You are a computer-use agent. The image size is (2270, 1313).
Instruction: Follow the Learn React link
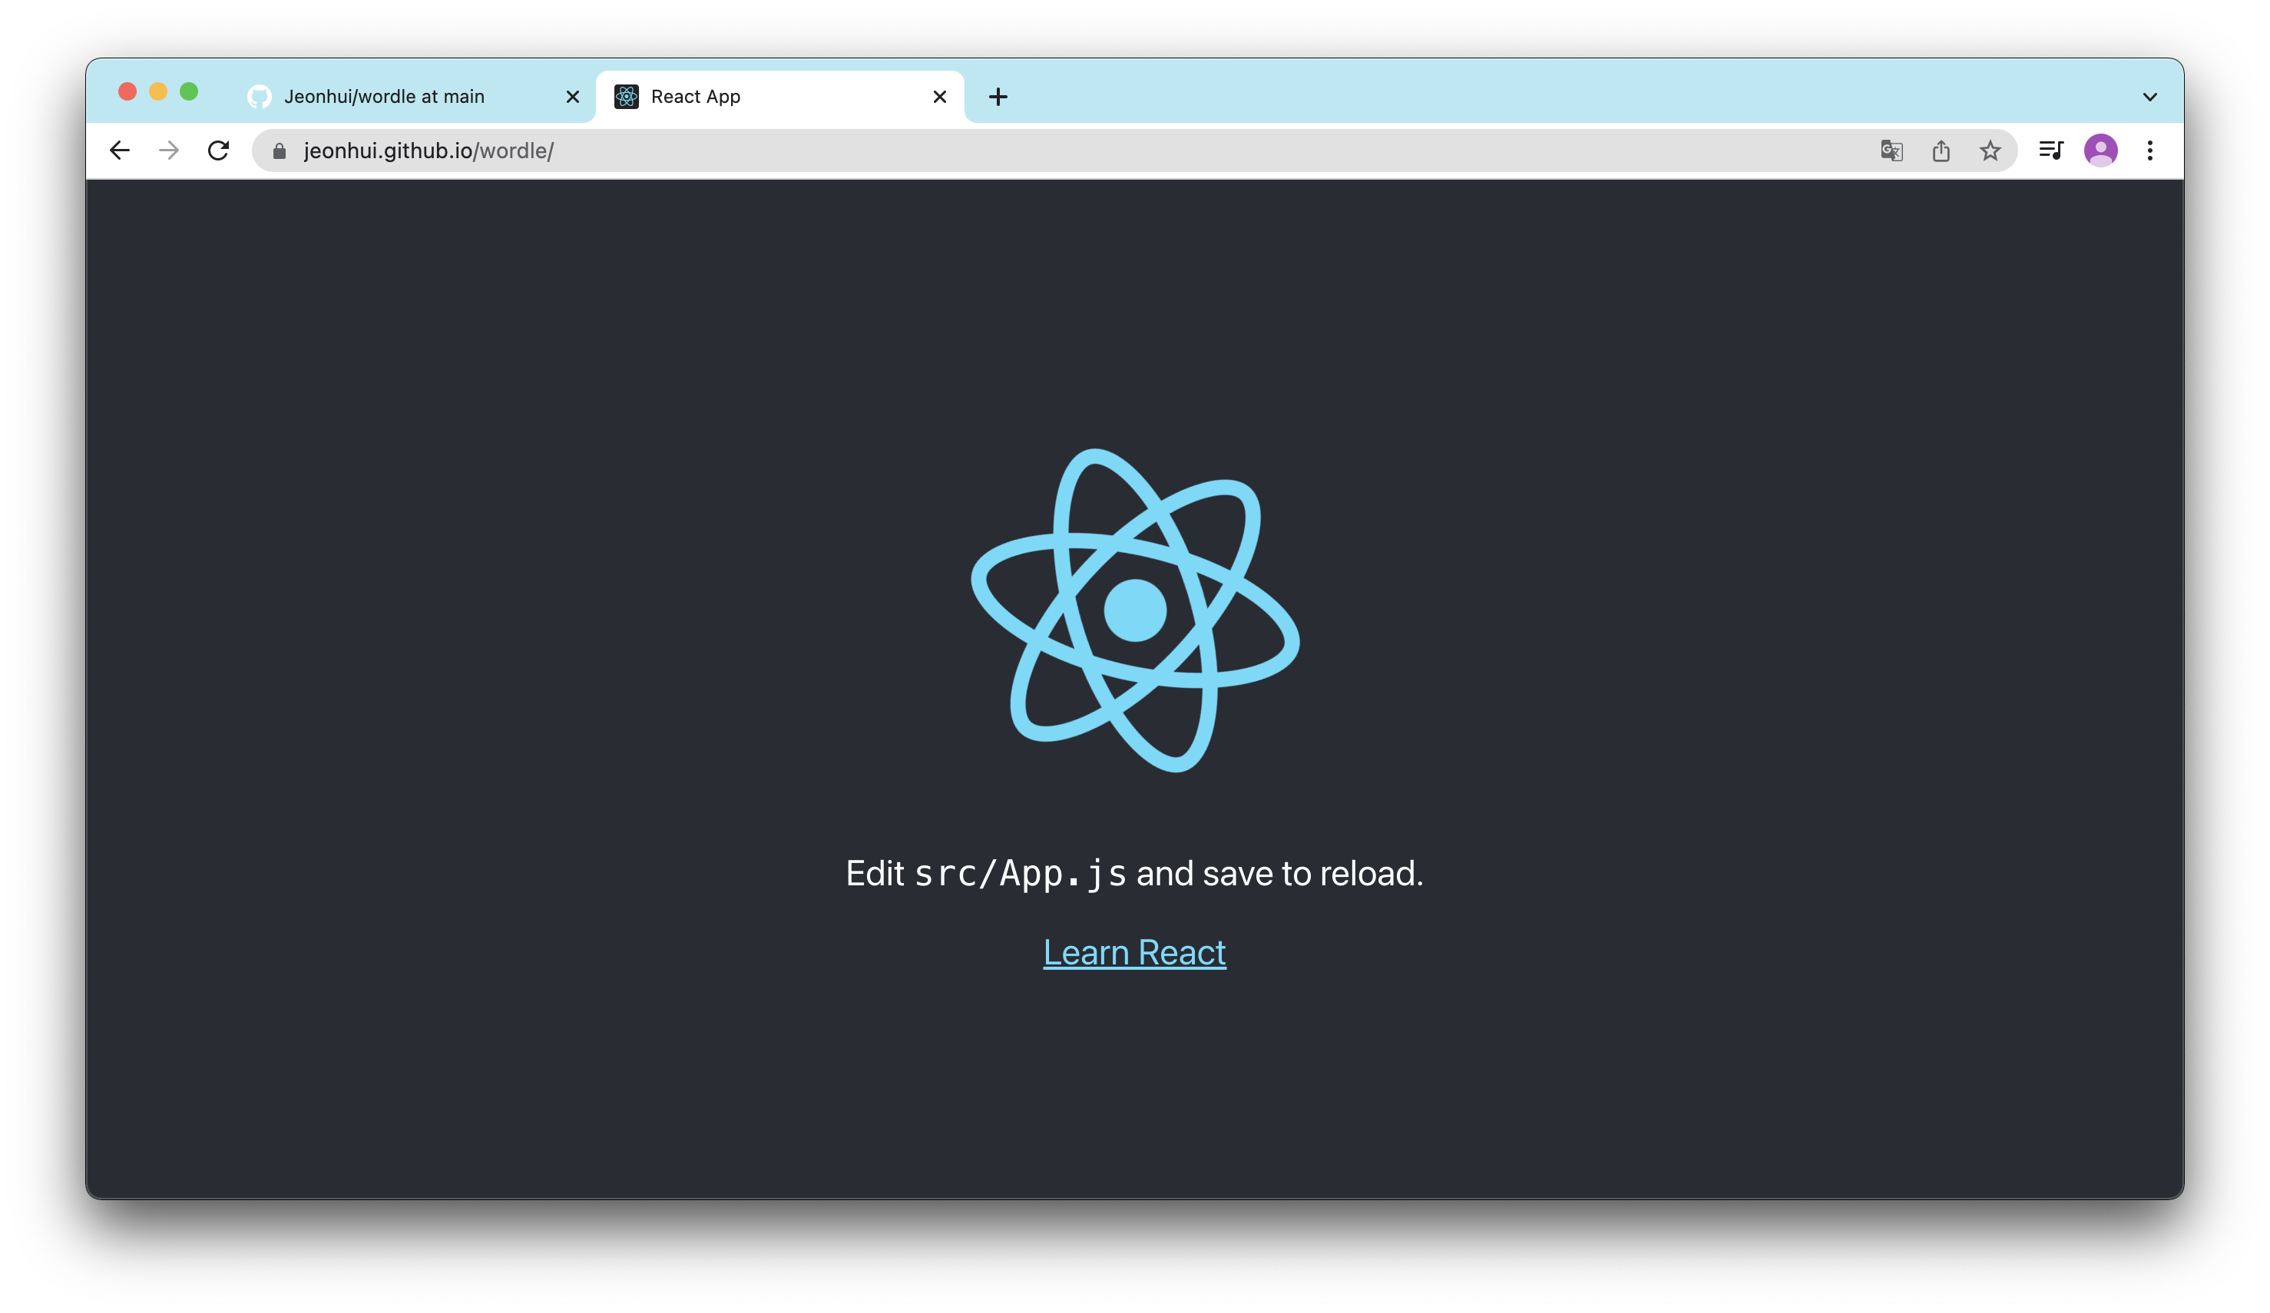pyautogui.click(x=1134, y=953)
